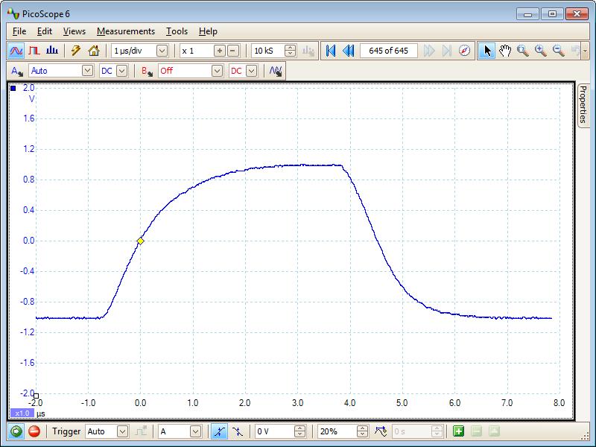Click the x 1 zoom factor field

click(x=197, y=51)
